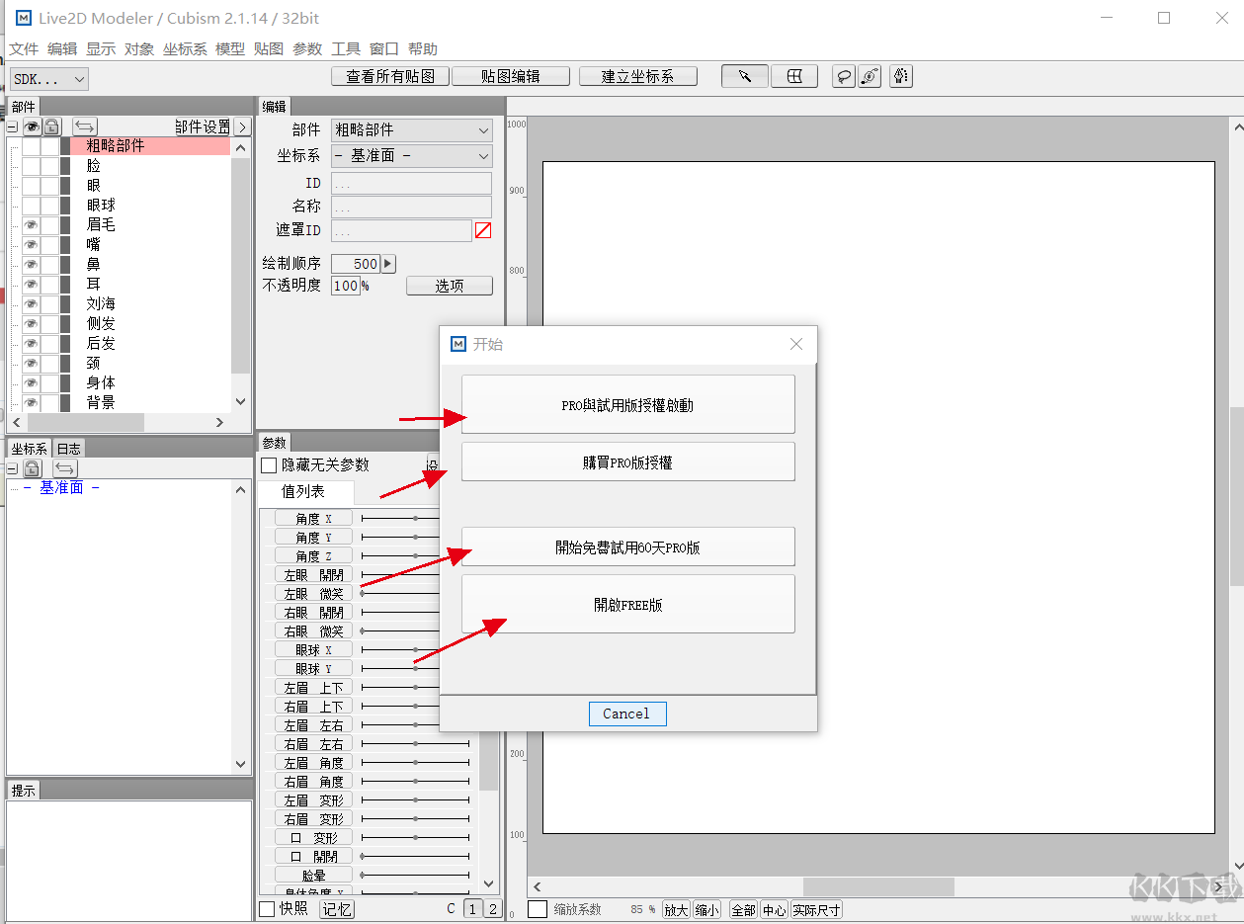Screen dimensions: 1244x924
Task: Check the 快照 checkbox
Action: pos(268,908)
